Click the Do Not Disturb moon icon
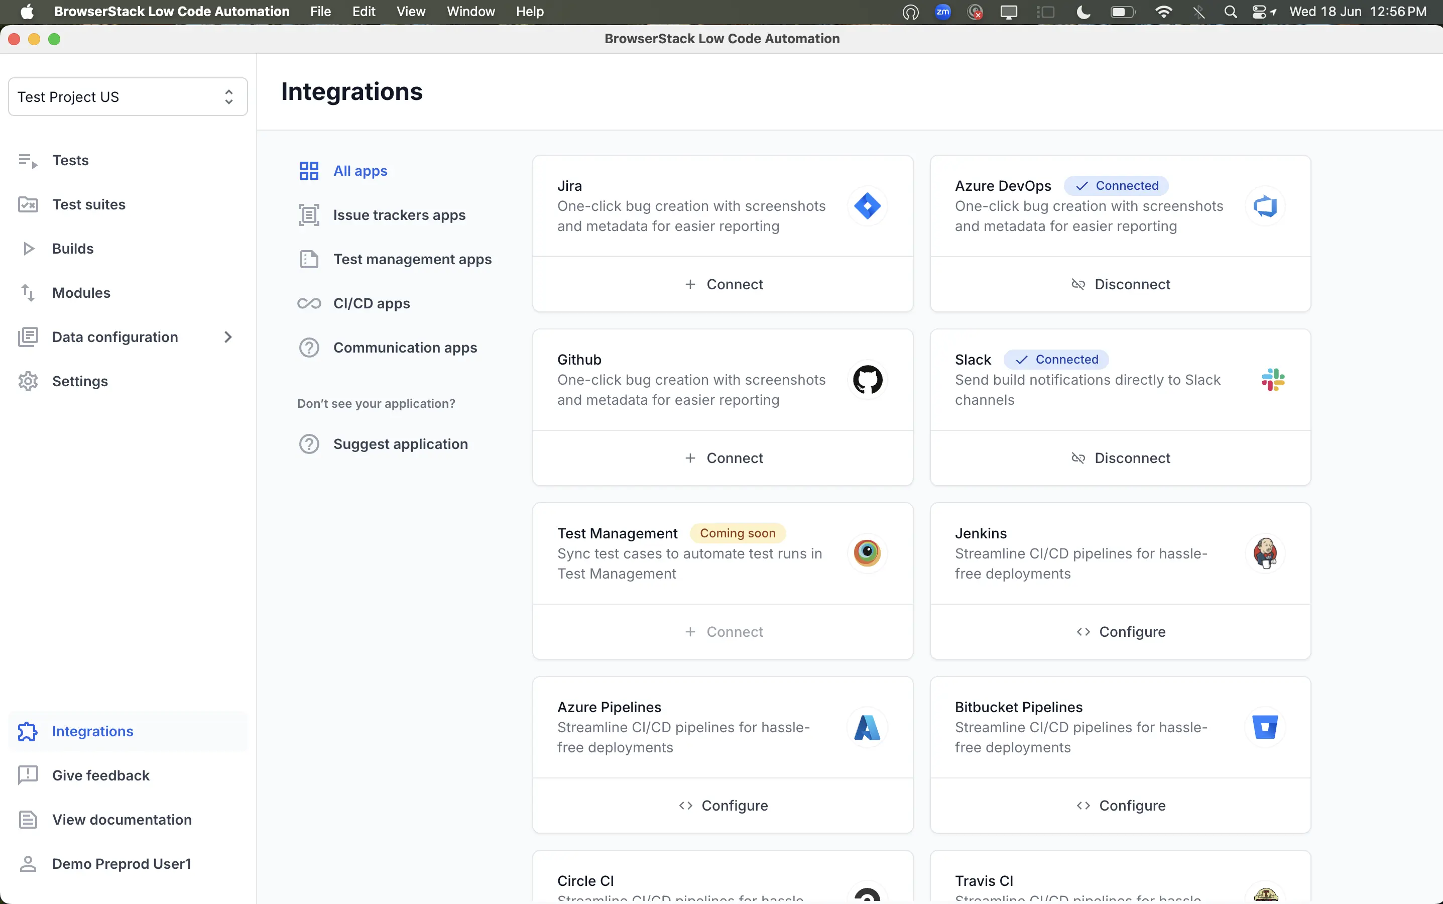 [x=1083, y=12]
